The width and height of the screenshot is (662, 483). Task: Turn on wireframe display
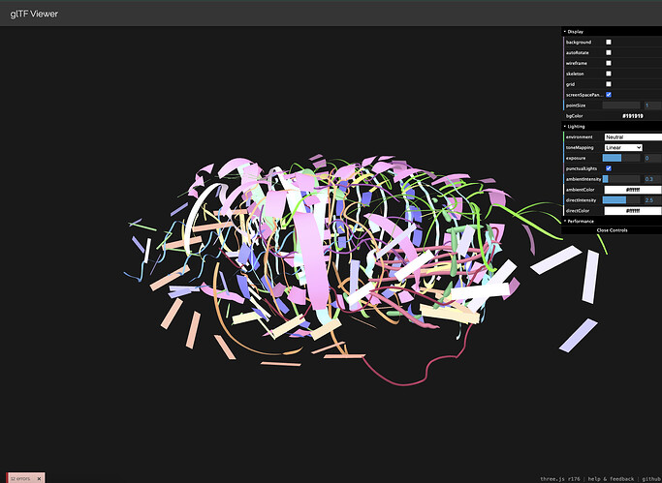coord(609,63)
